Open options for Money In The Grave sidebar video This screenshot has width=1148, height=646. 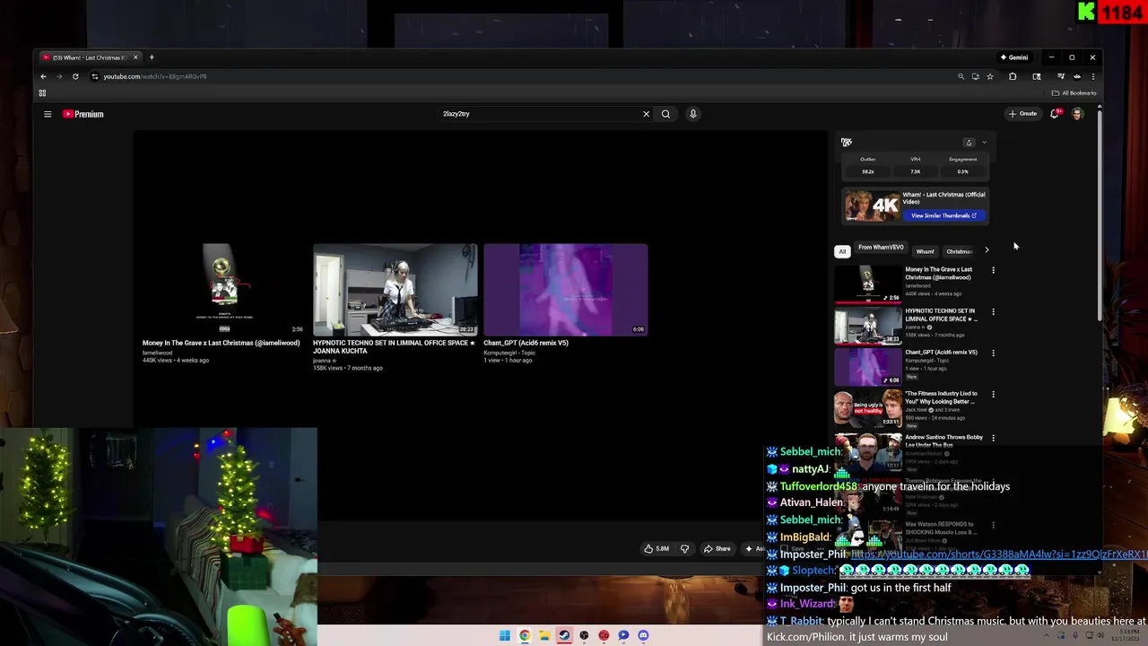(x=993, y=270)
